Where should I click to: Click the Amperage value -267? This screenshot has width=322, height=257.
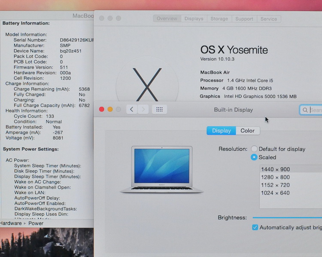[58, 132]
